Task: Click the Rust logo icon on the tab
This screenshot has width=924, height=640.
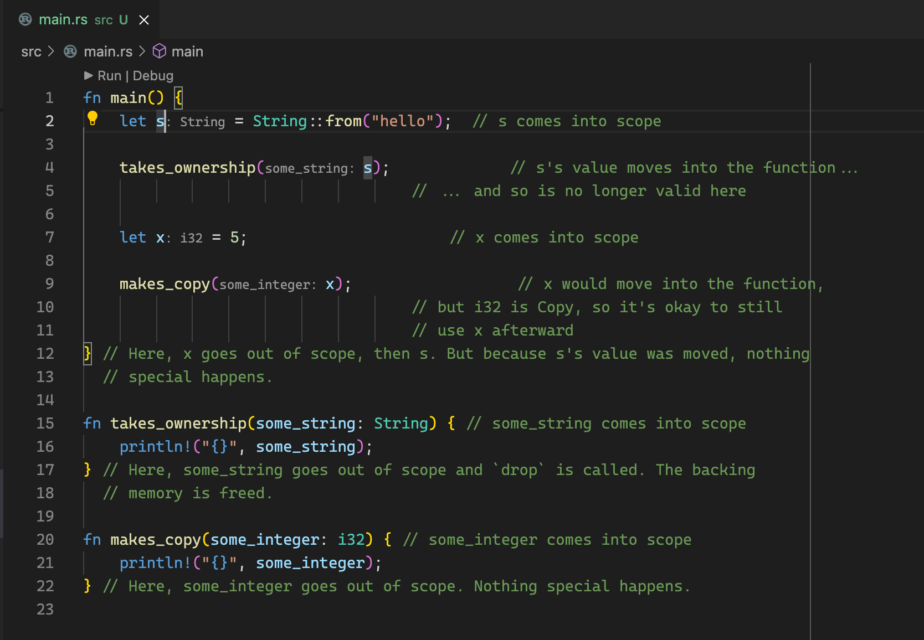Action: [x=24, y=19]
